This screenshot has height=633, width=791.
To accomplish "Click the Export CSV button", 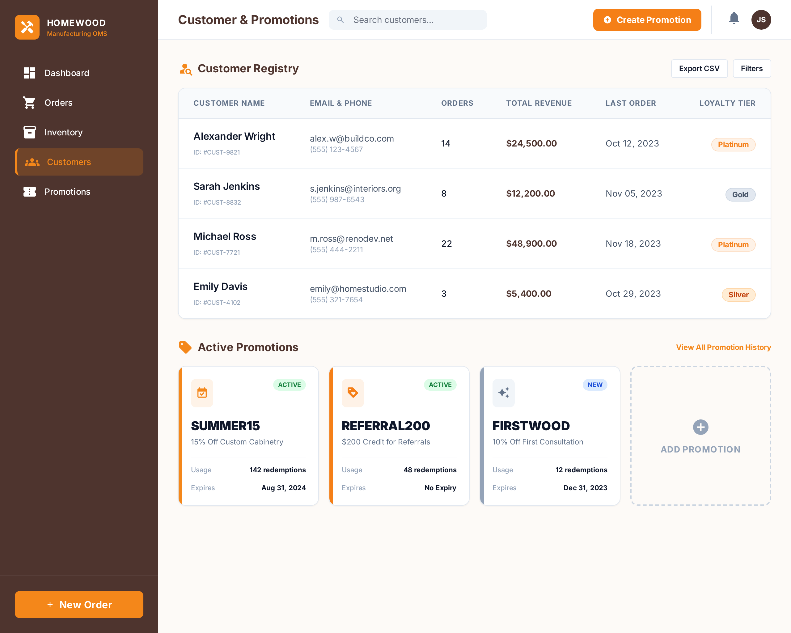I will tap(699, 69).
